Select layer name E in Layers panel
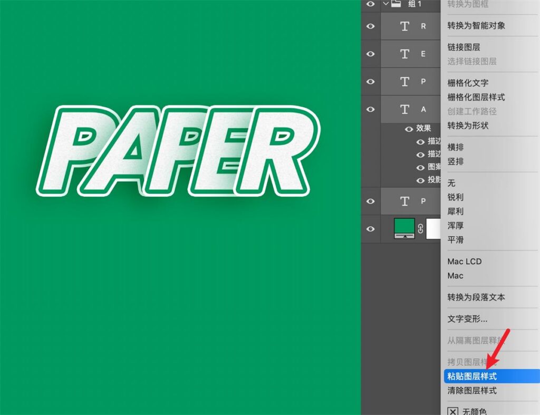 423,54
